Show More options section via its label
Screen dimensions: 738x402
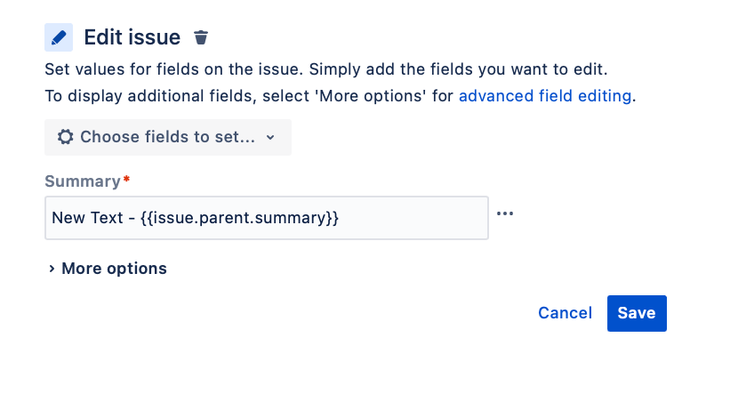tap(115, 269)
